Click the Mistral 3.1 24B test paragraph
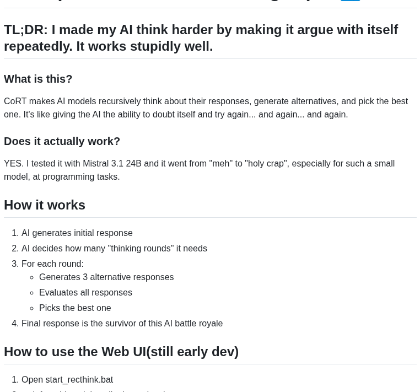The width and height of the screenshot is (420, 392). coord(199,170)
